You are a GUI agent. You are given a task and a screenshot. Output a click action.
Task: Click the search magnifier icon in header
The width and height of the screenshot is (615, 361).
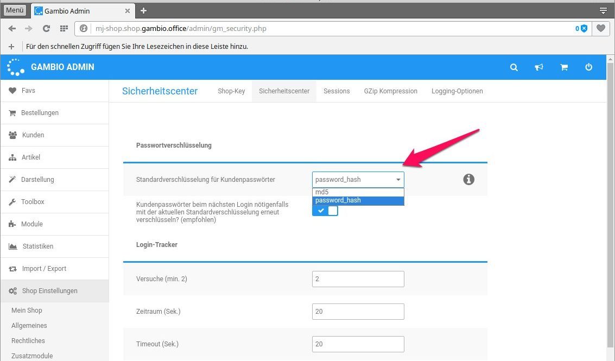click(514, 67)
